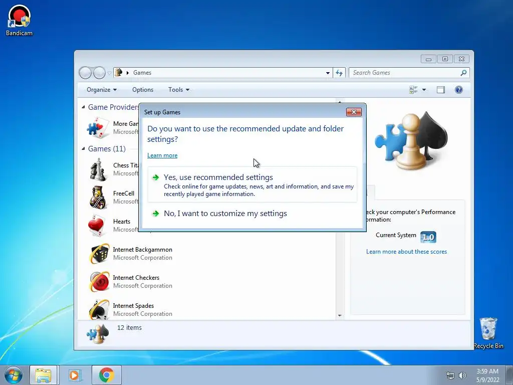Select the FreeCell game icon
The width and height of the screenshot is (513, 385).
98,198
